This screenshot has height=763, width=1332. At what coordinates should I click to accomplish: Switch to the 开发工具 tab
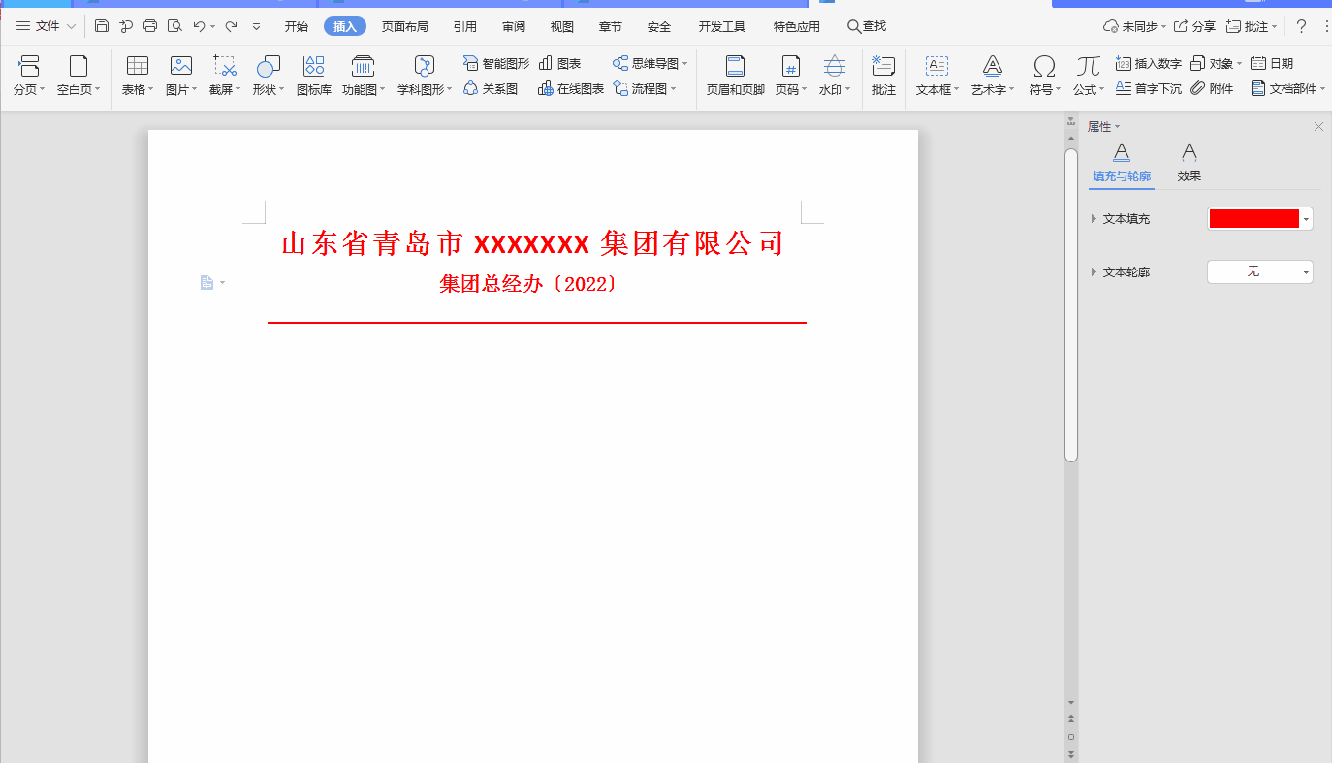pyautogui.click(x=722, y=26)
